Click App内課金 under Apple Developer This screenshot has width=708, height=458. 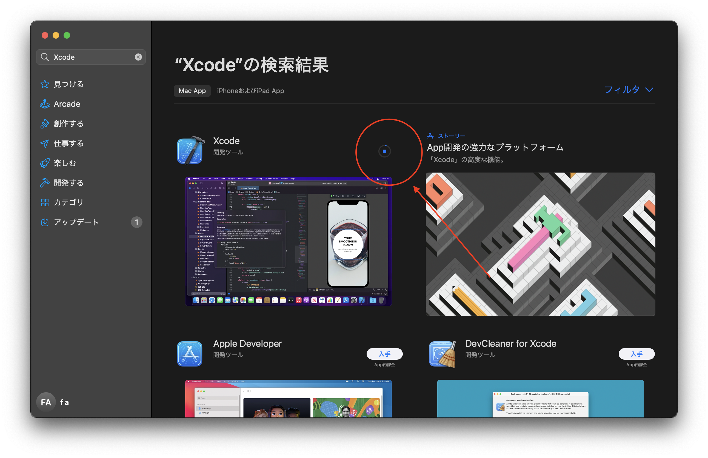(384, 365)
